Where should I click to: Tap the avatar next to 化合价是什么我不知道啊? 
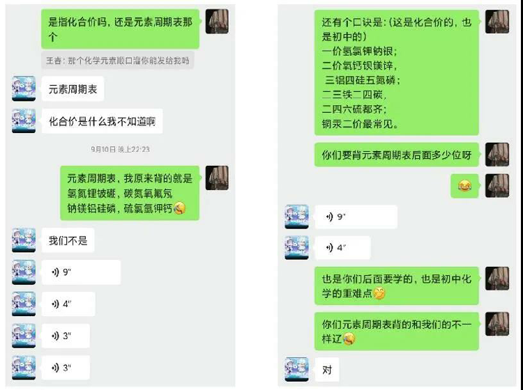[x=24, y=120]
